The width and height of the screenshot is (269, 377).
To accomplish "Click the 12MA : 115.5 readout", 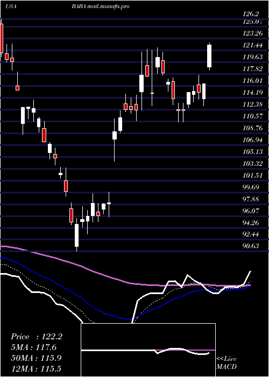I will point(36,368).
